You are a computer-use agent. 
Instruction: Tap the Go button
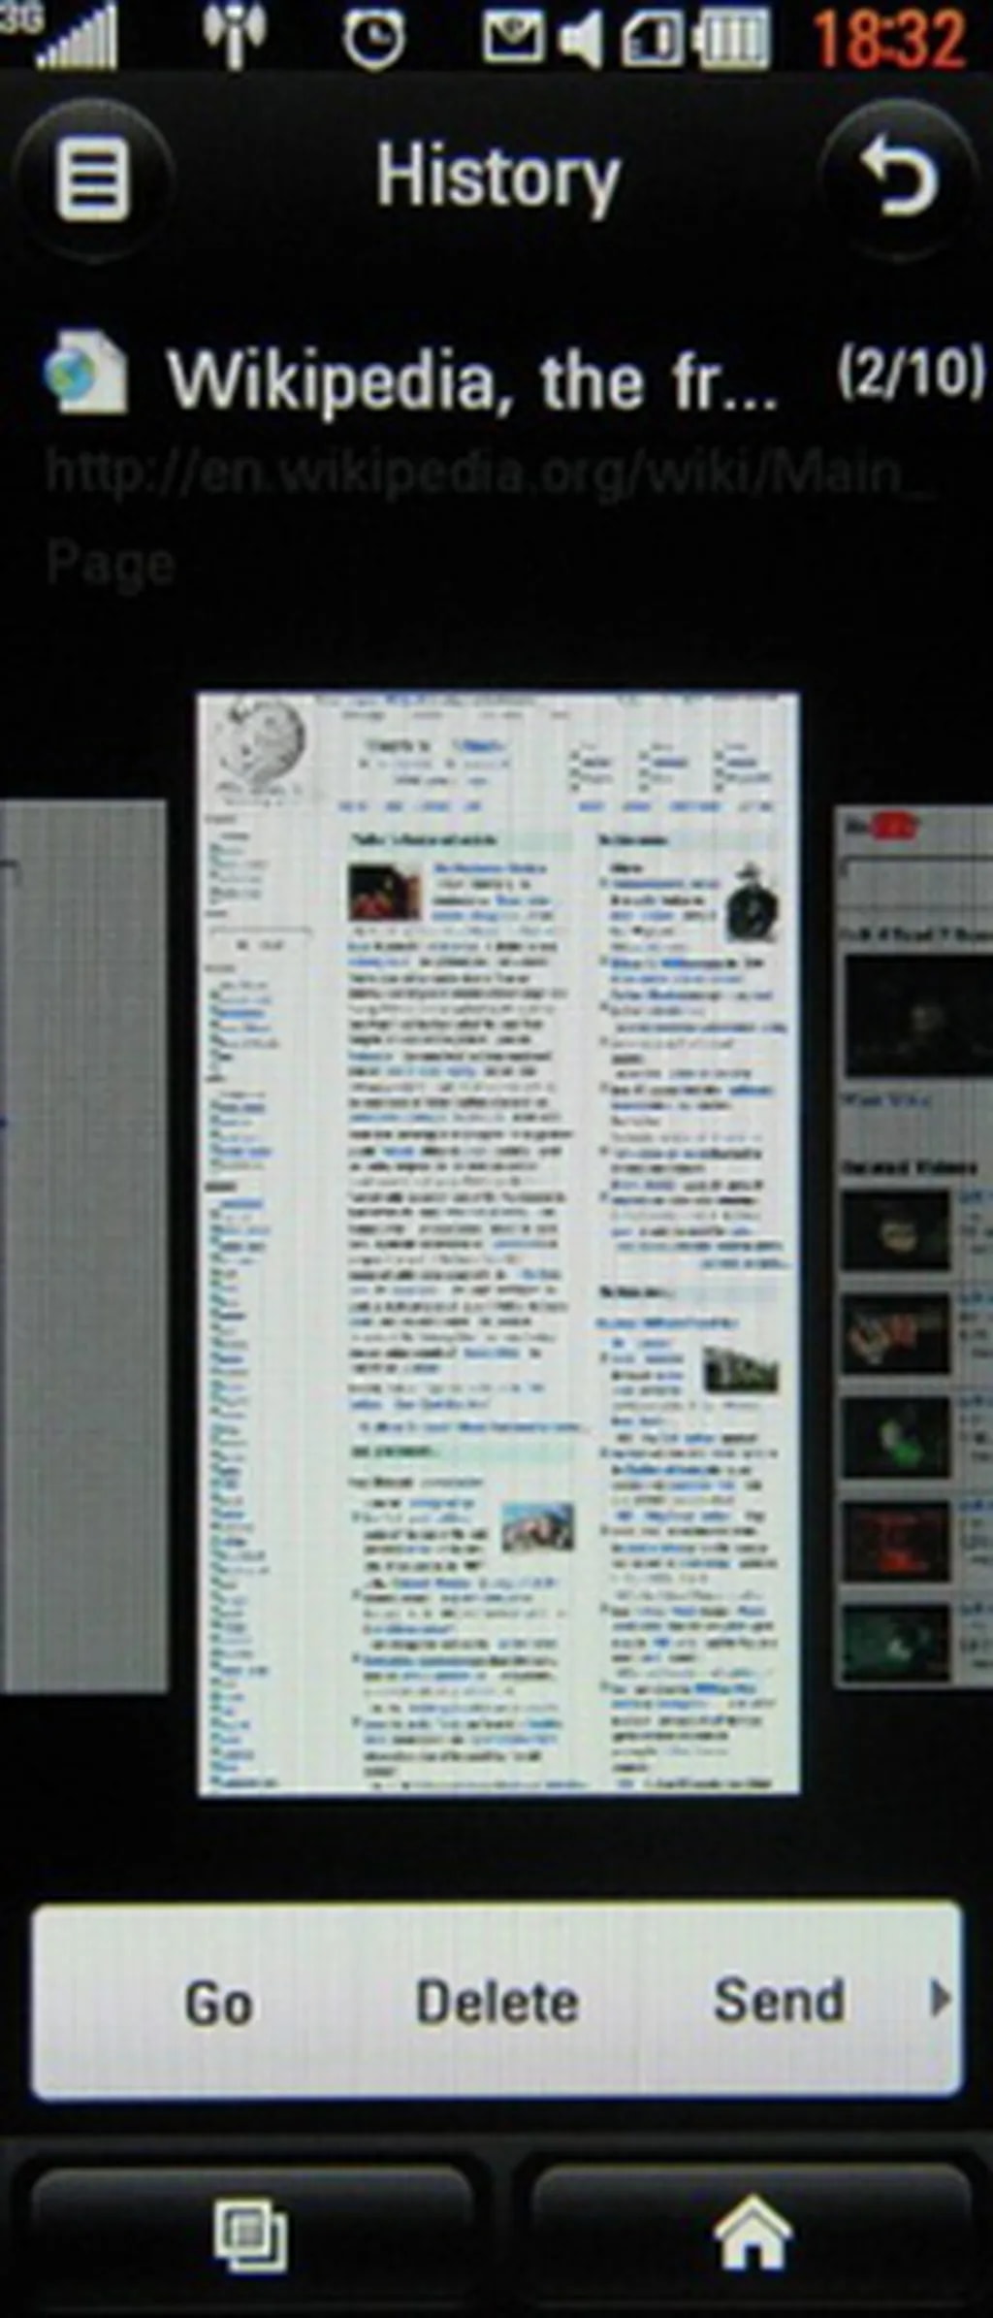(219, 2004)
